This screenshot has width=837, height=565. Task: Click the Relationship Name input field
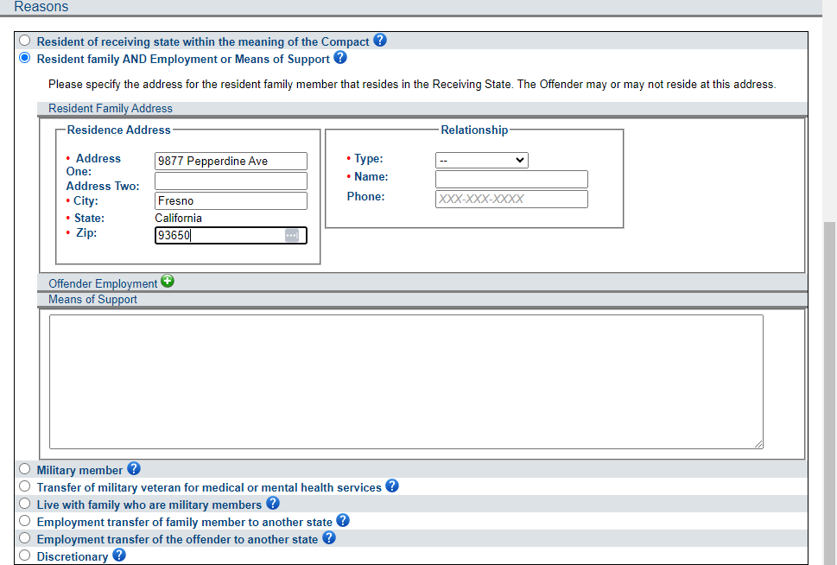pos(512,180)
